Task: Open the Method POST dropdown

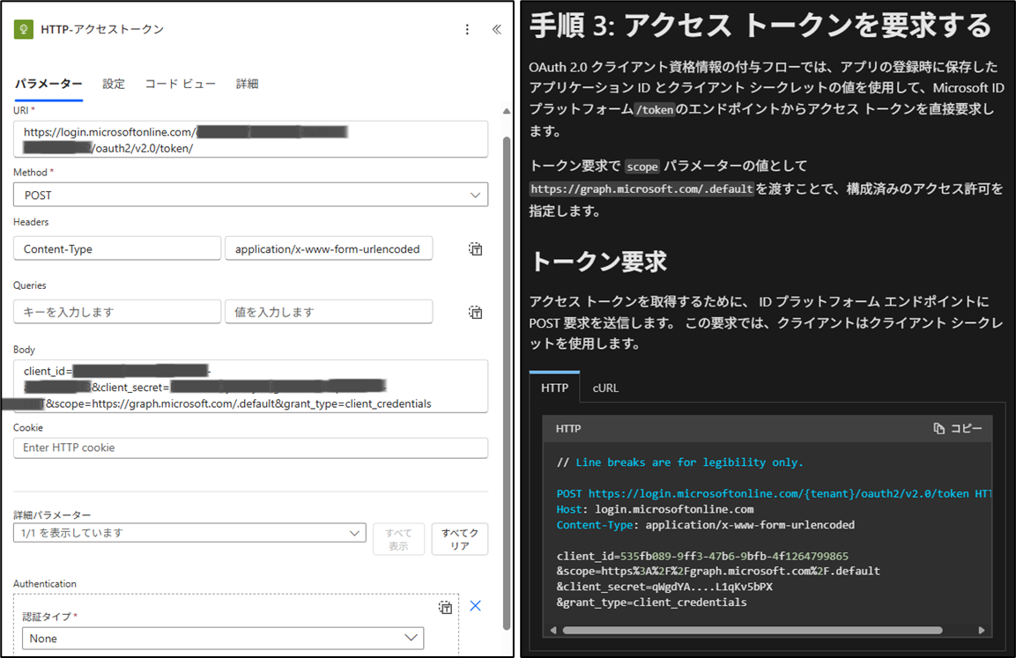Action: [251, 195]
